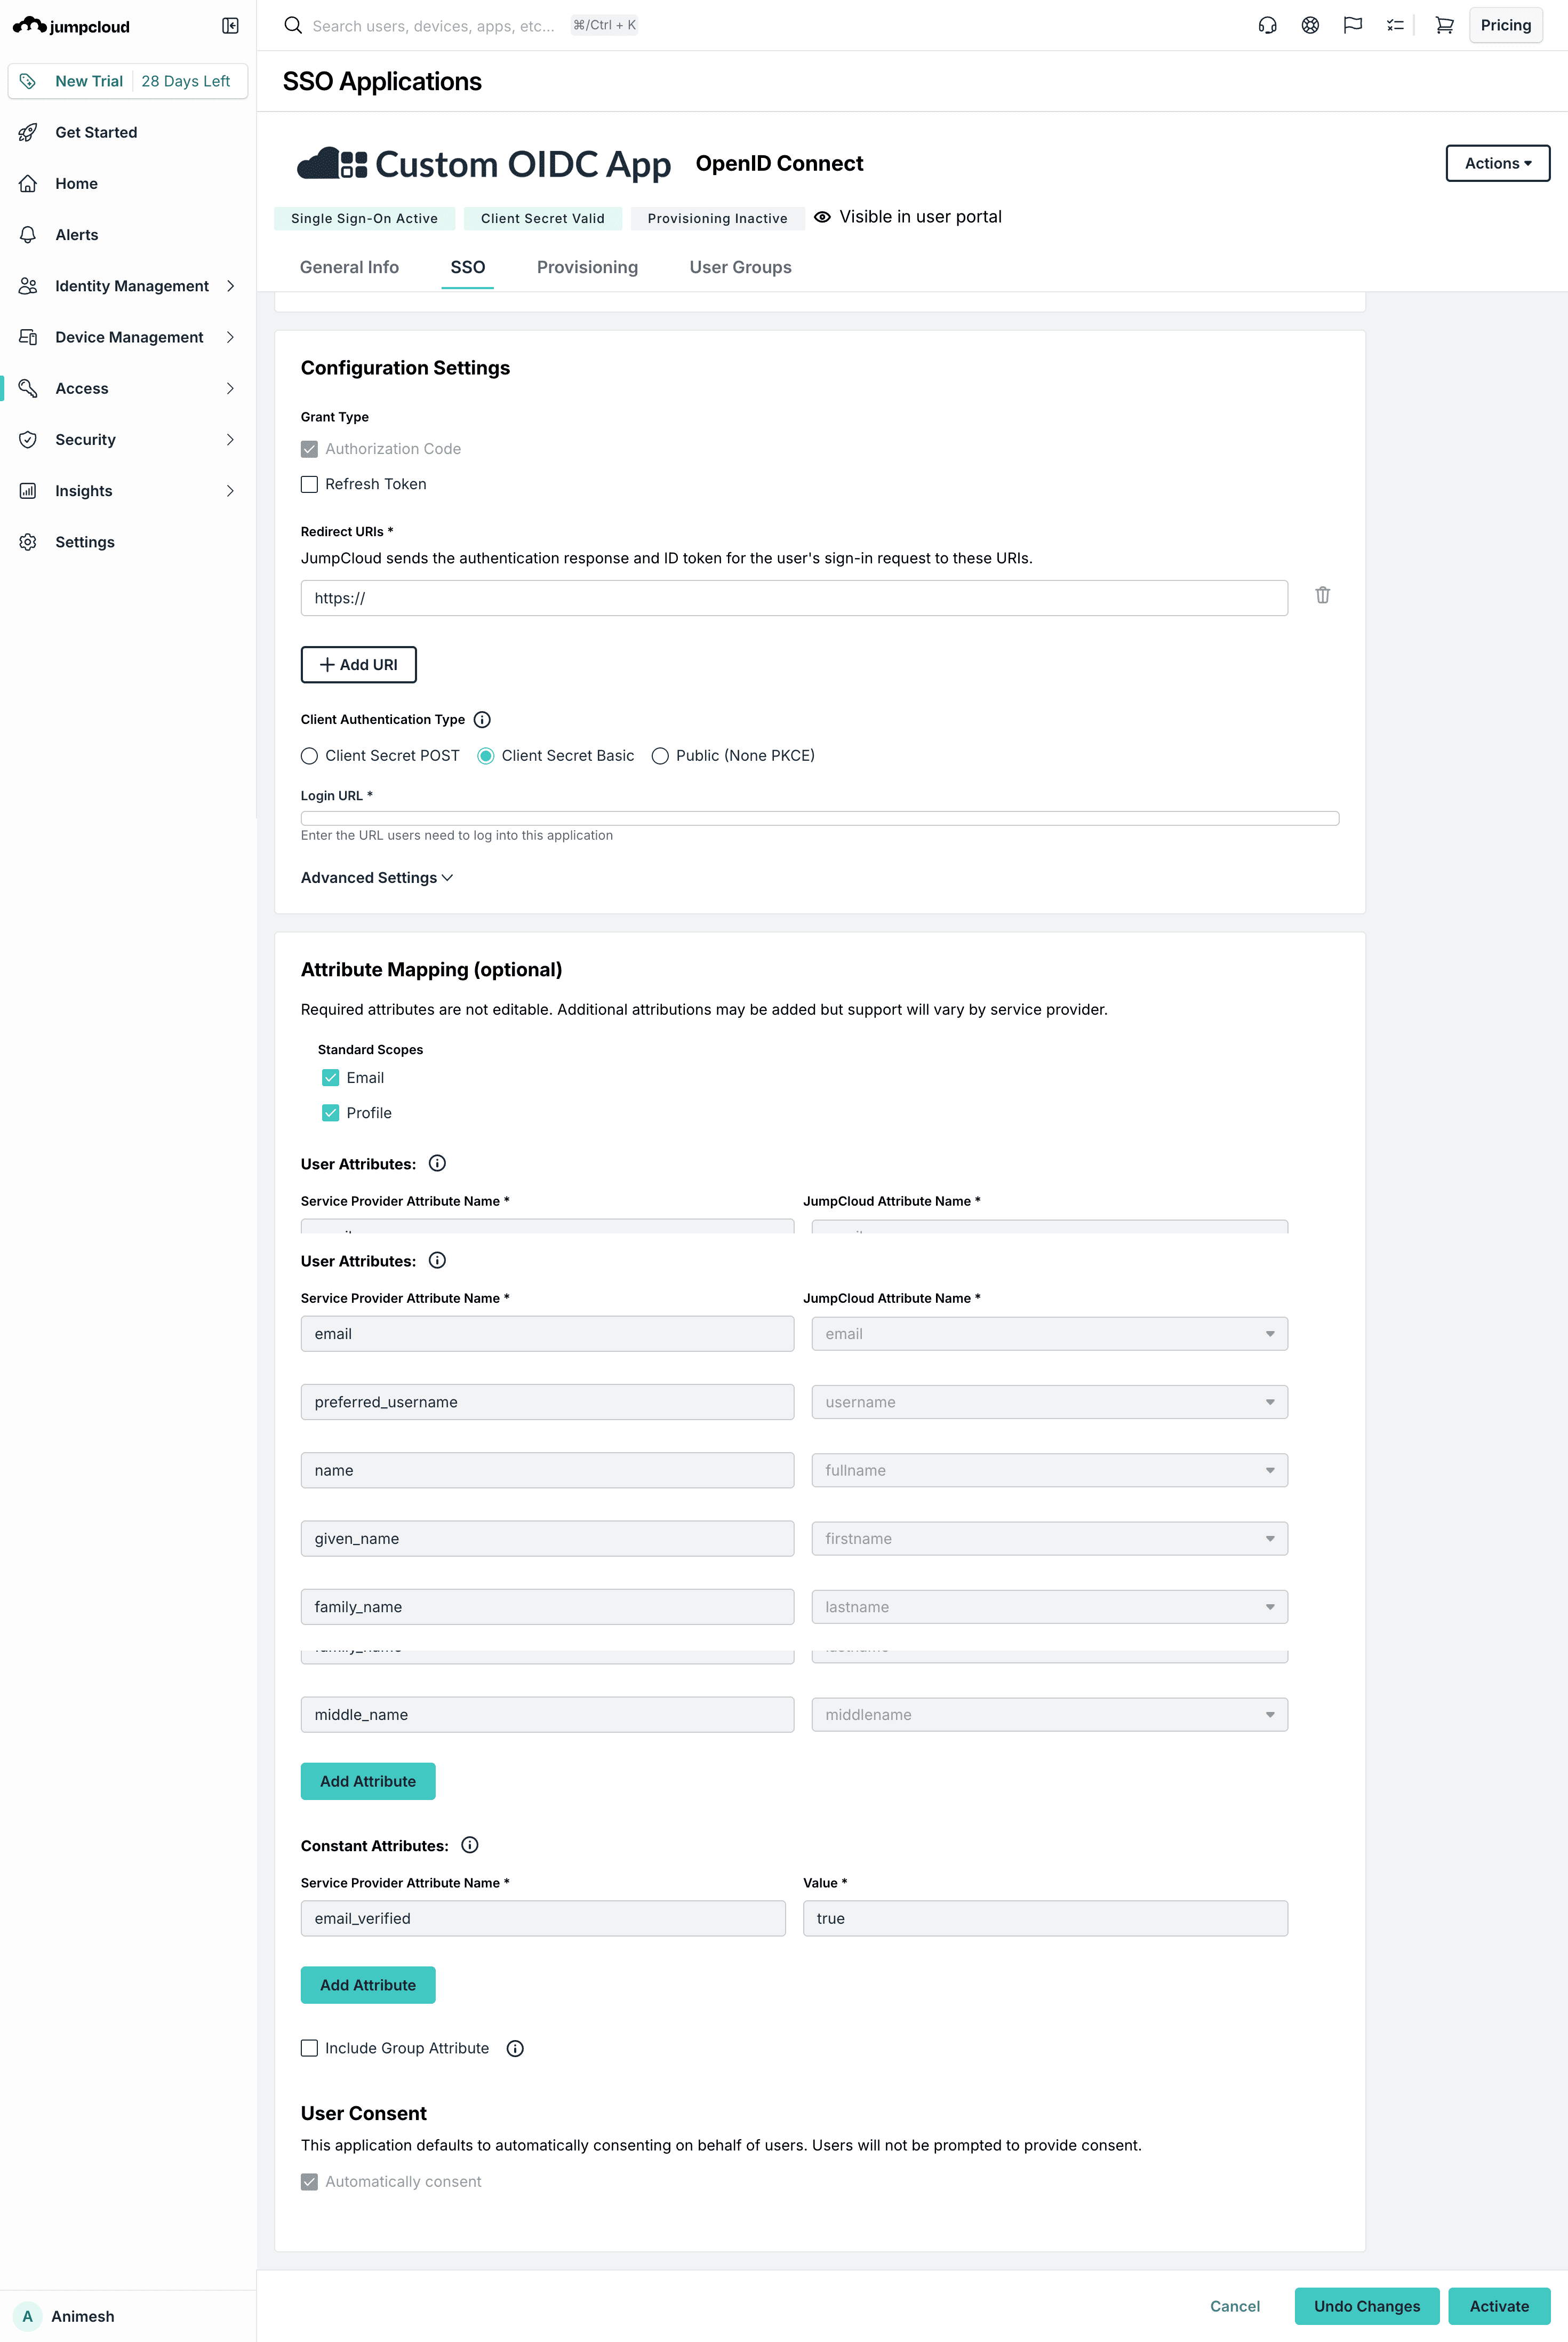Click info icon beside Constant Attributes
The image size is (1568, 2342).
(470, 1845)
